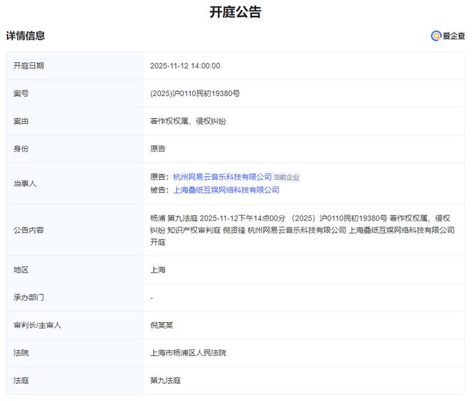Click the 开庭公告 page title
This screenshot has height=401, width=472.
[x=235, y=12]
